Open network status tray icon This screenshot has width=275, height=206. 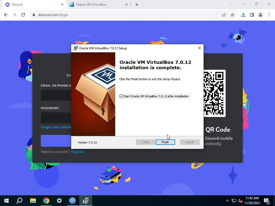[x=234, y=201]
